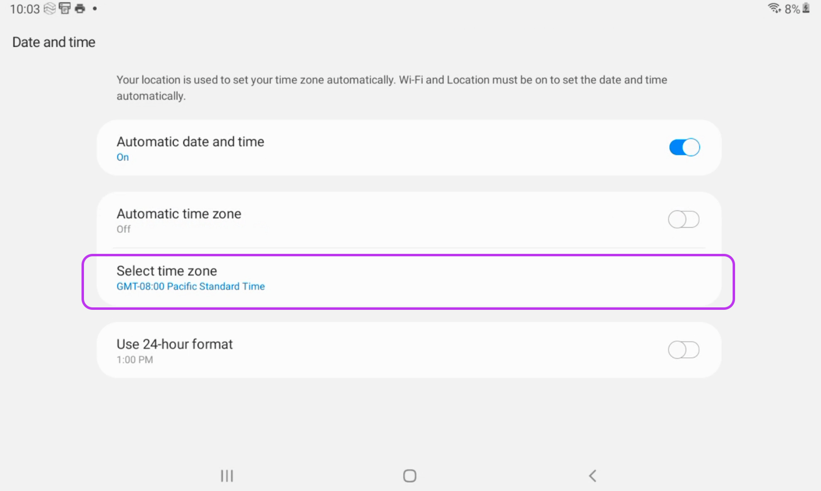The height and width of the screenshot is (491, 821).
Task: Tap the stacked-layers notification icon
Action: [x=50, y=8]
